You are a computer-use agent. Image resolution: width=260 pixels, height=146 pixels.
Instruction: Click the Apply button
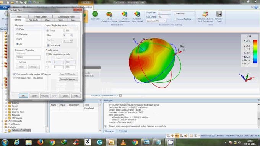point(34,96)
